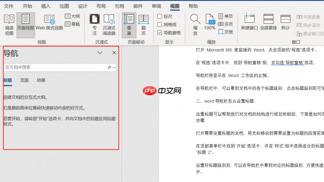Close the navigation pane

(x=114, y=53)
